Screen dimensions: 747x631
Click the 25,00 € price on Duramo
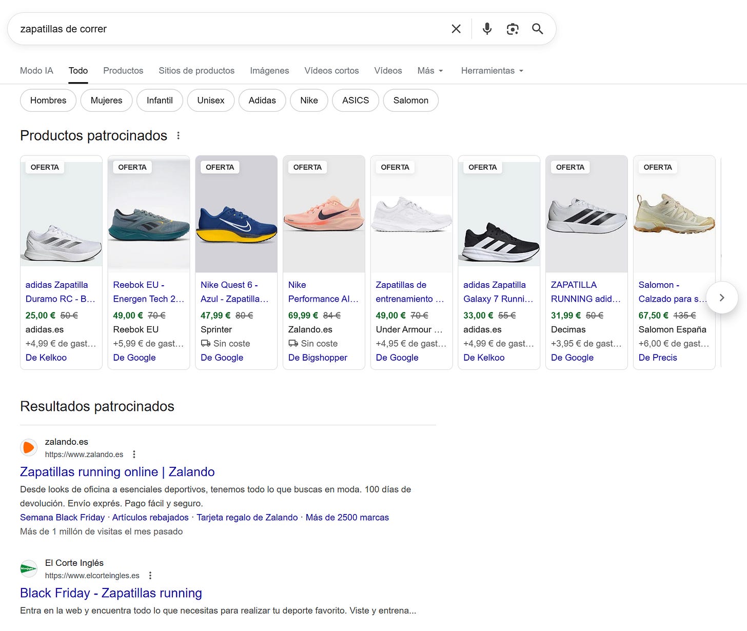(41, 316)
